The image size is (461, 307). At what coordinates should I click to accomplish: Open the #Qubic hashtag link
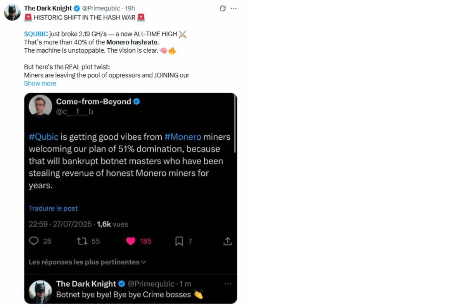(x=44, y=137)
